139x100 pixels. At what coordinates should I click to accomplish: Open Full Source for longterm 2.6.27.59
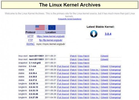coord(63,98)
